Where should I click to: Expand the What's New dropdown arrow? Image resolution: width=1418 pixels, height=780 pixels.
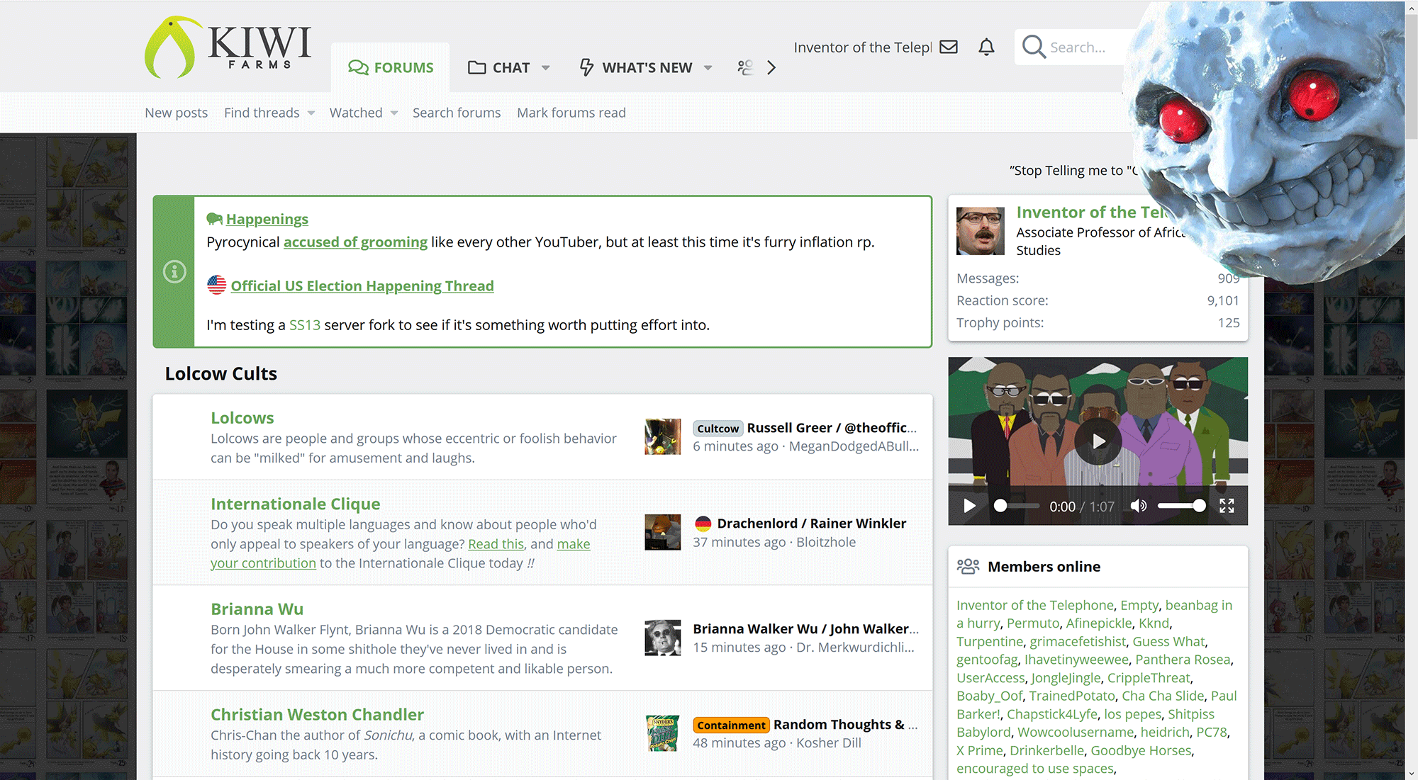708,68
